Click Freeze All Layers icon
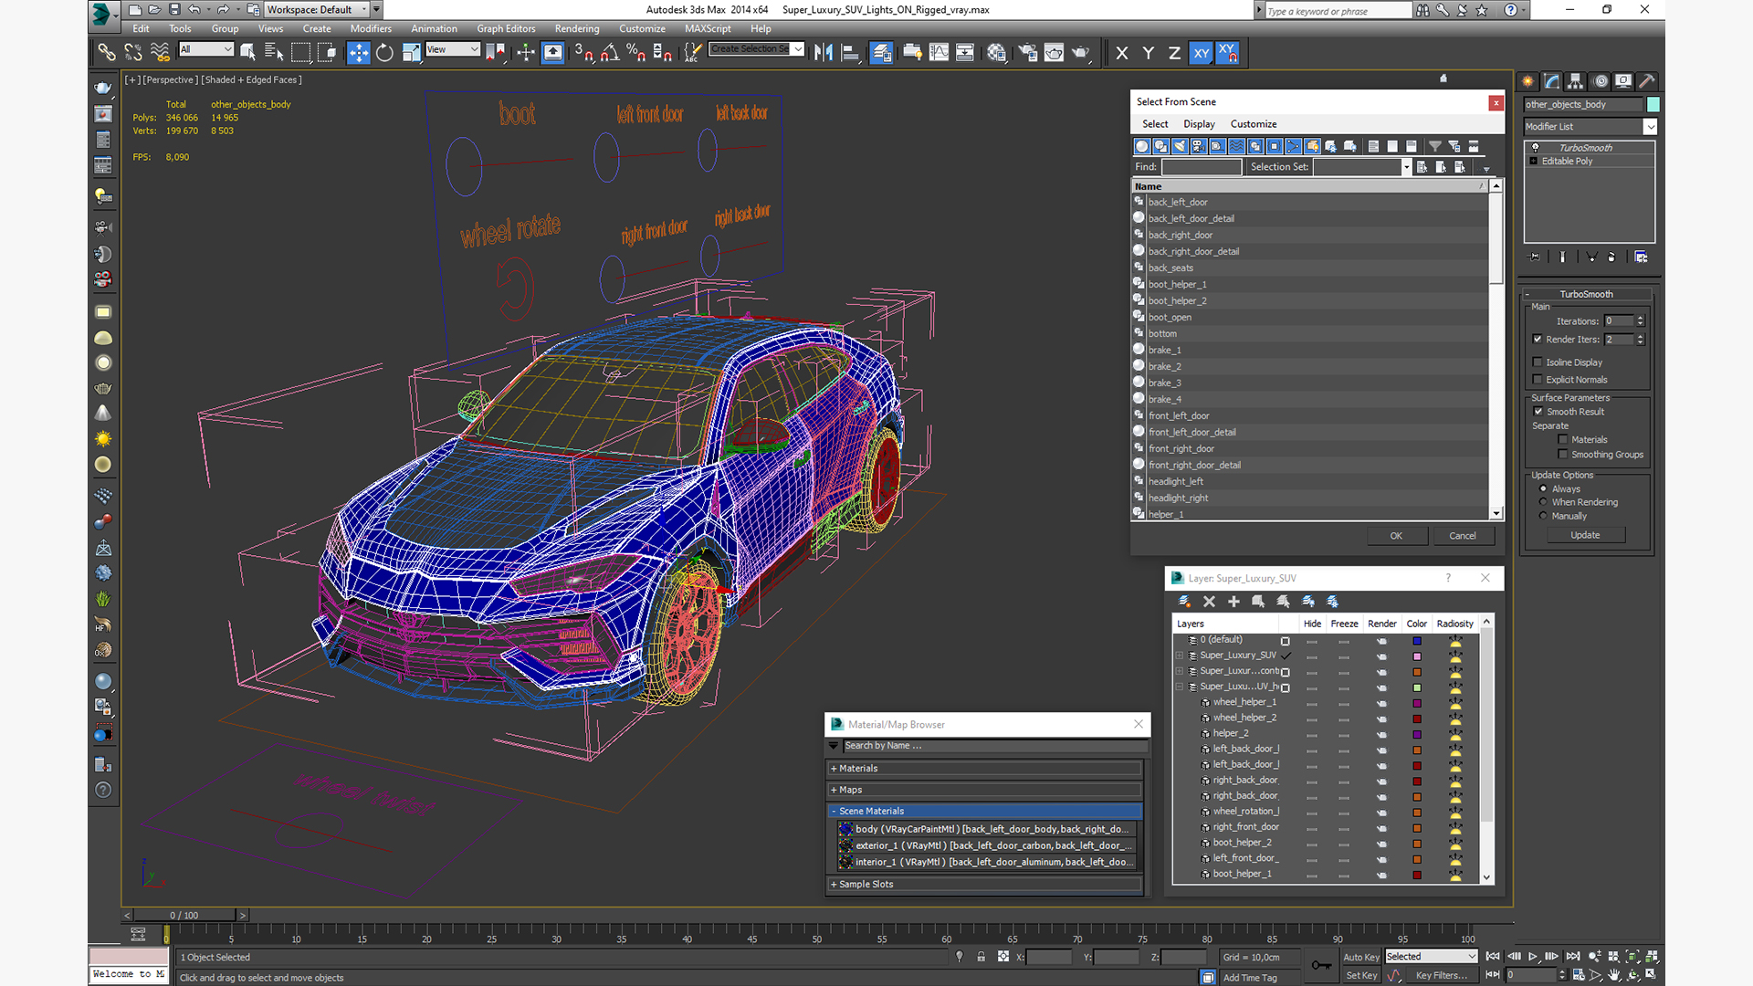The height and width of the screenshot is (986, 1753). pos(1332,602)
